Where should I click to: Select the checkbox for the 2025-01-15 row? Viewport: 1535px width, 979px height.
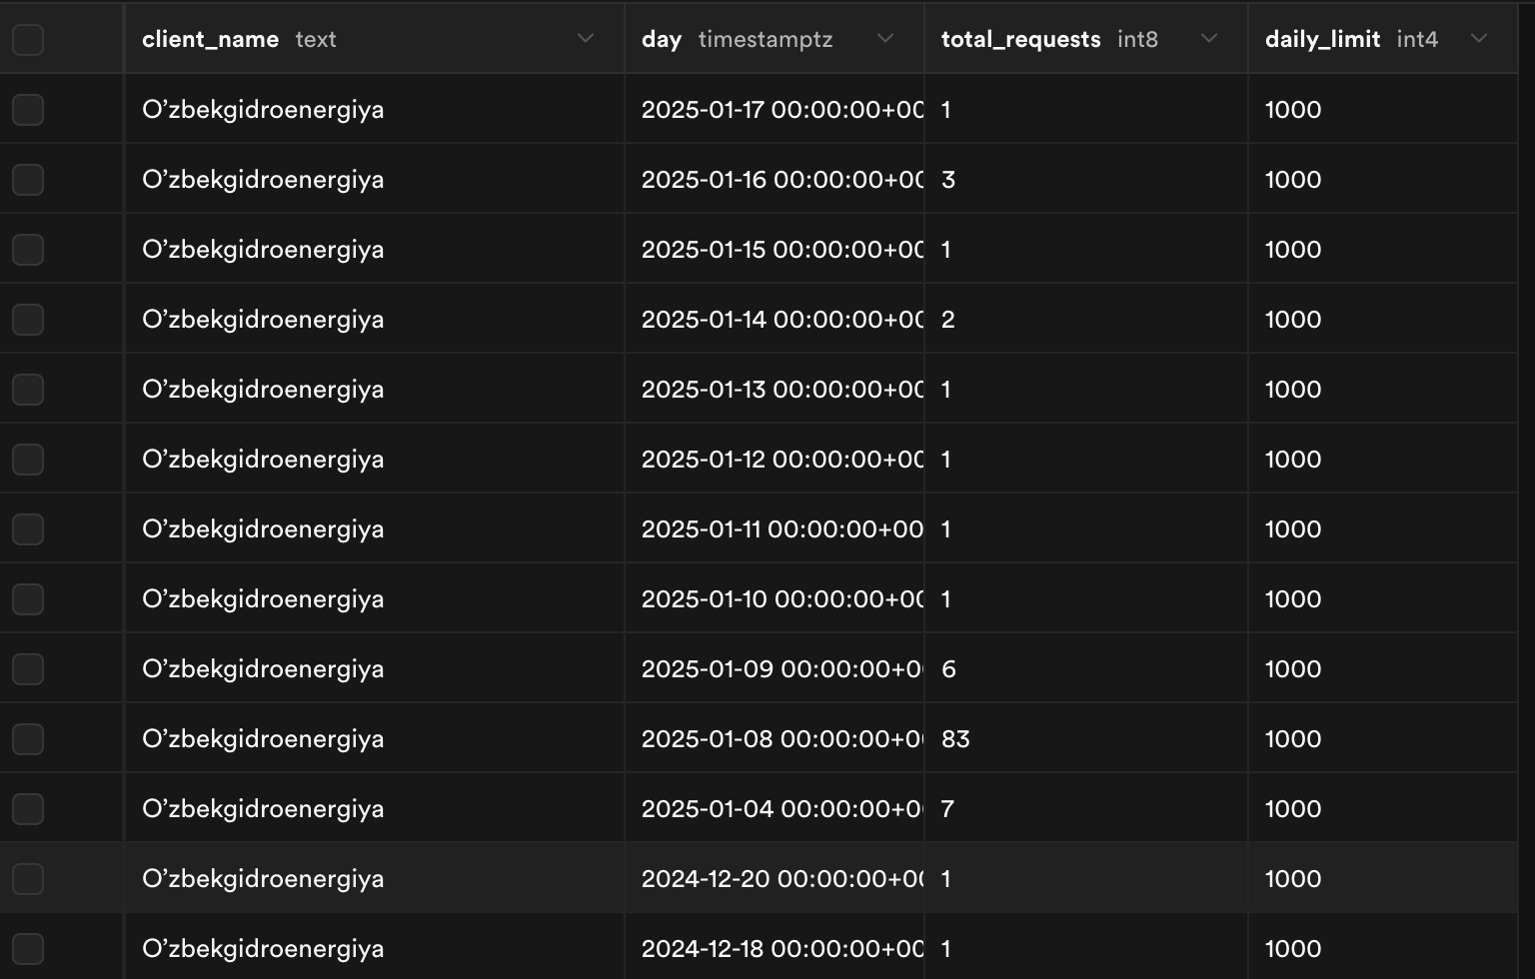[x=27, y=250]
